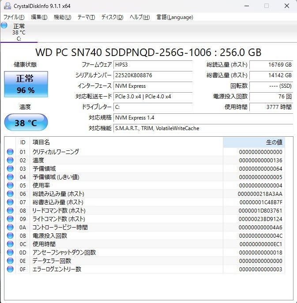This screenshot has width=297, height=303.
Task: Open the 機能(U) menu
Action: coord(63,17)
